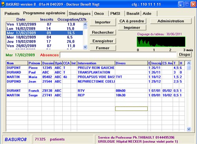
Task: Click the green occupancy histogram graph
Action: tap(161, 42)
